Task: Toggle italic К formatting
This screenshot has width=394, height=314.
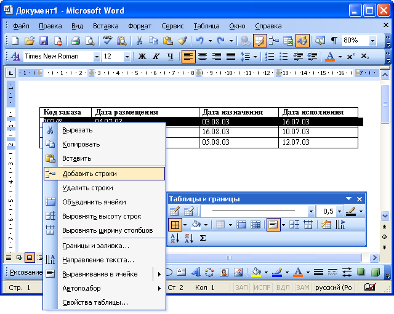Action: pyautogui.click(x=156, y=57)
